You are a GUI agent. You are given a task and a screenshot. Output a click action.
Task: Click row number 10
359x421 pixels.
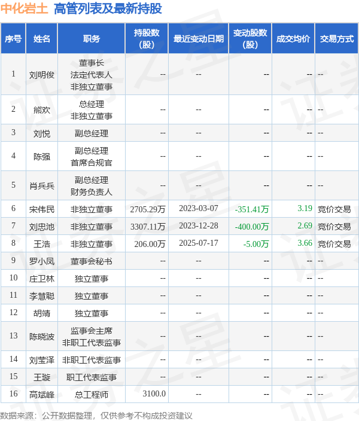[13, 277]
